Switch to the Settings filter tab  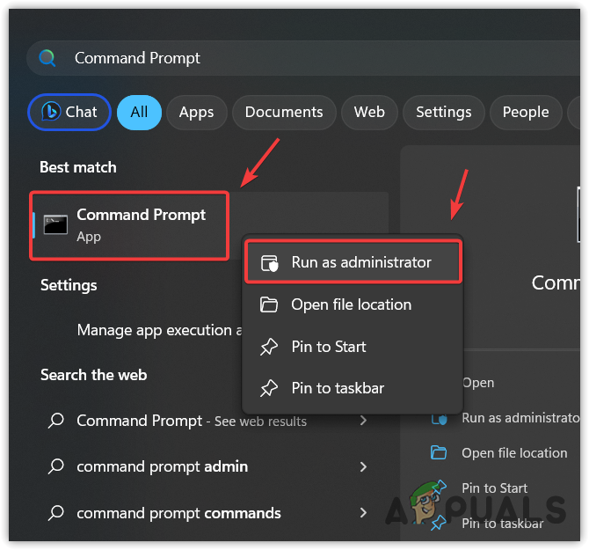click(x=444, y=112)
